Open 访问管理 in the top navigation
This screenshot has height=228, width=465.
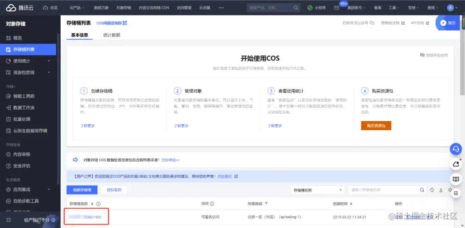coord(184,8)
